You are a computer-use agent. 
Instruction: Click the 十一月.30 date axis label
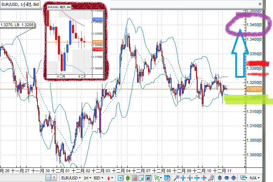tap(40, 171)
